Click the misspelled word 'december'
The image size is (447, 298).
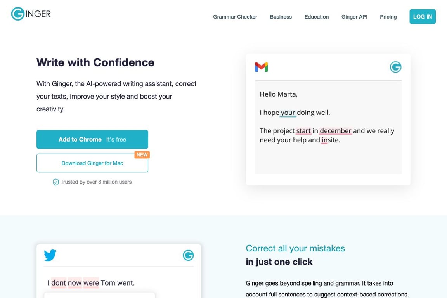pos(336,131)
